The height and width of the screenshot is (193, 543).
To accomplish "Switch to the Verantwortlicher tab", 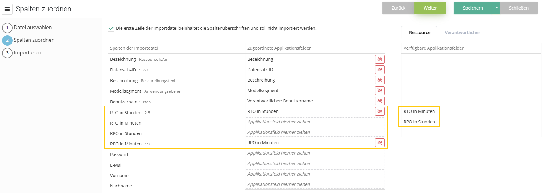I will [462, 33].
